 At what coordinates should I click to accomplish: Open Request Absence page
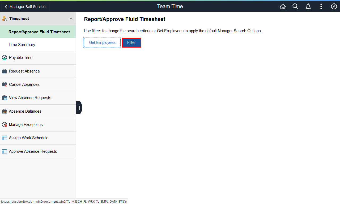pos(24,71)
